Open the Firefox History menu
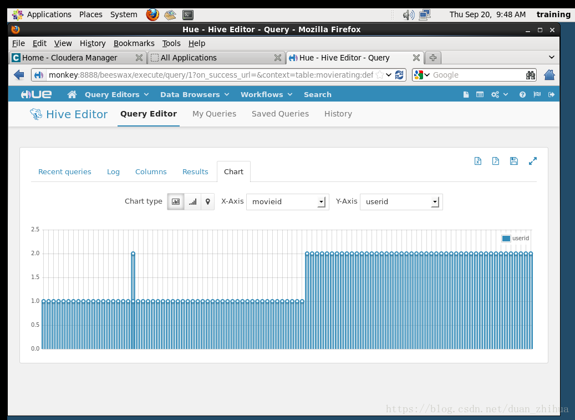The image size is (575, 420). click(93, 43)
